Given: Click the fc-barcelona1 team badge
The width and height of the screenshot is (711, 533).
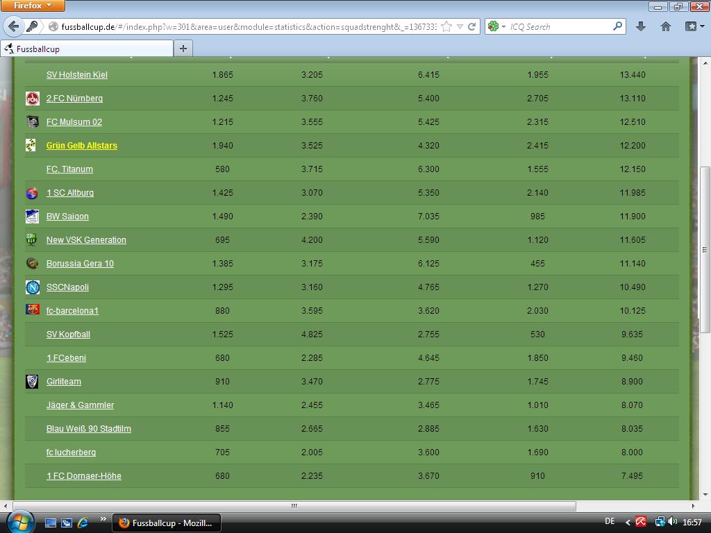Looking at the screenshot, I should [32, 310].
